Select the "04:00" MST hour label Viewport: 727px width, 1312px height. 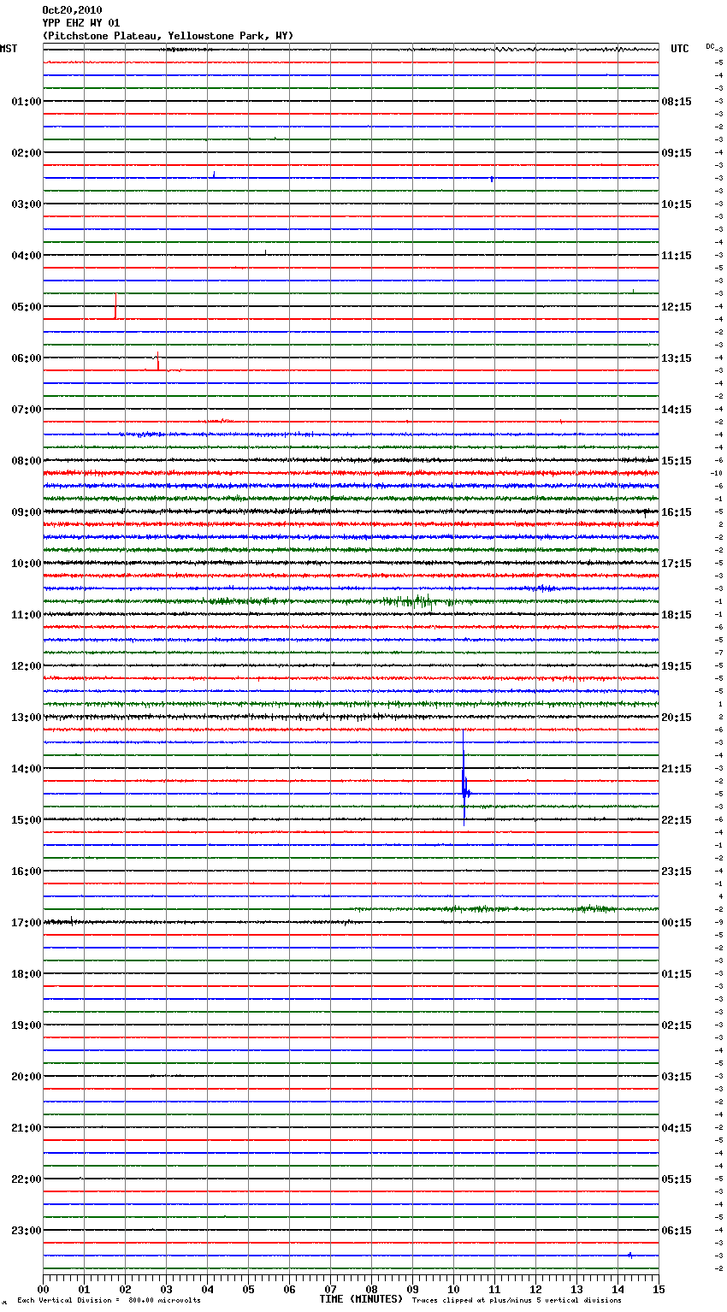click(x=27, y=256)
